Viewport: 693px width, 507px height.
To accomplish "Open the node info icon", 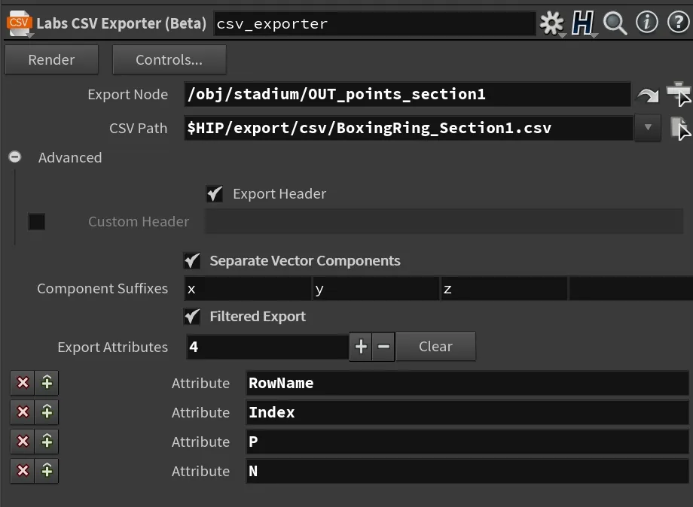I will coord(646,23).
